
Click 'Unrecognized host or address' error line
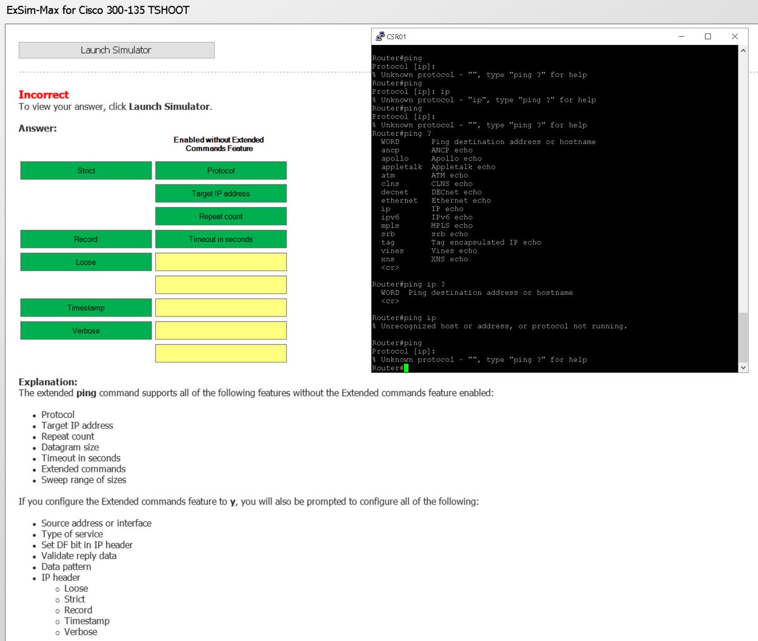point(500,326)
